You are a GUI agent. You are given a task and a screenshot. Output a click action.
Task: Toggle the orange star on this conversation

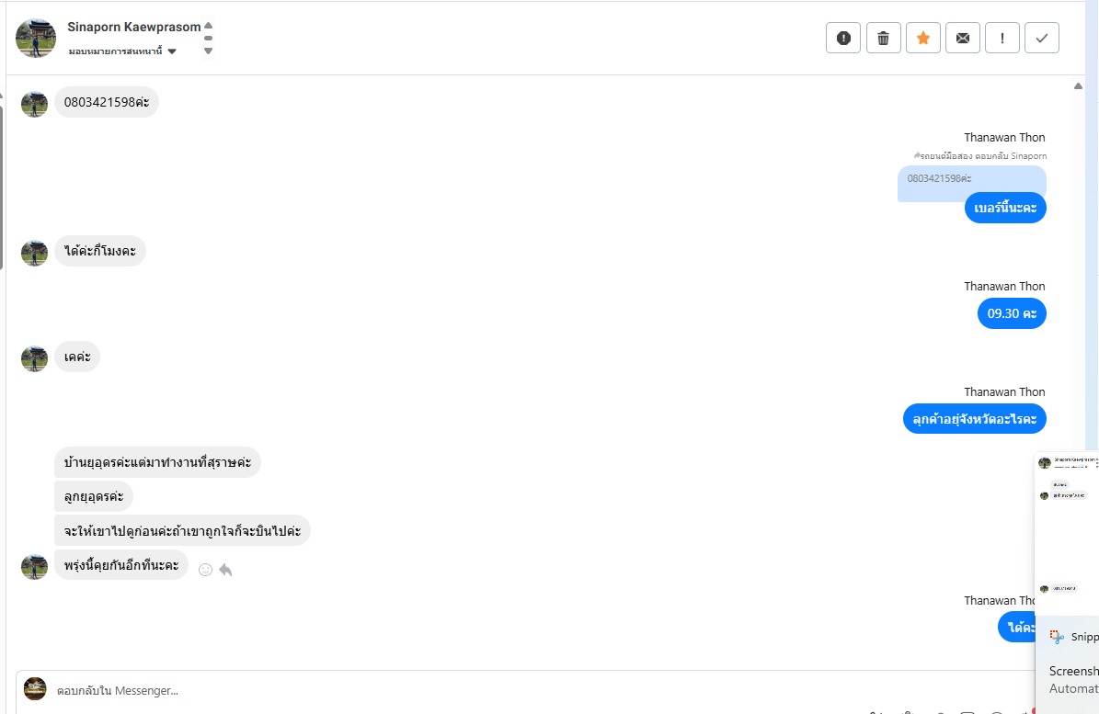[x=923, y=38]
